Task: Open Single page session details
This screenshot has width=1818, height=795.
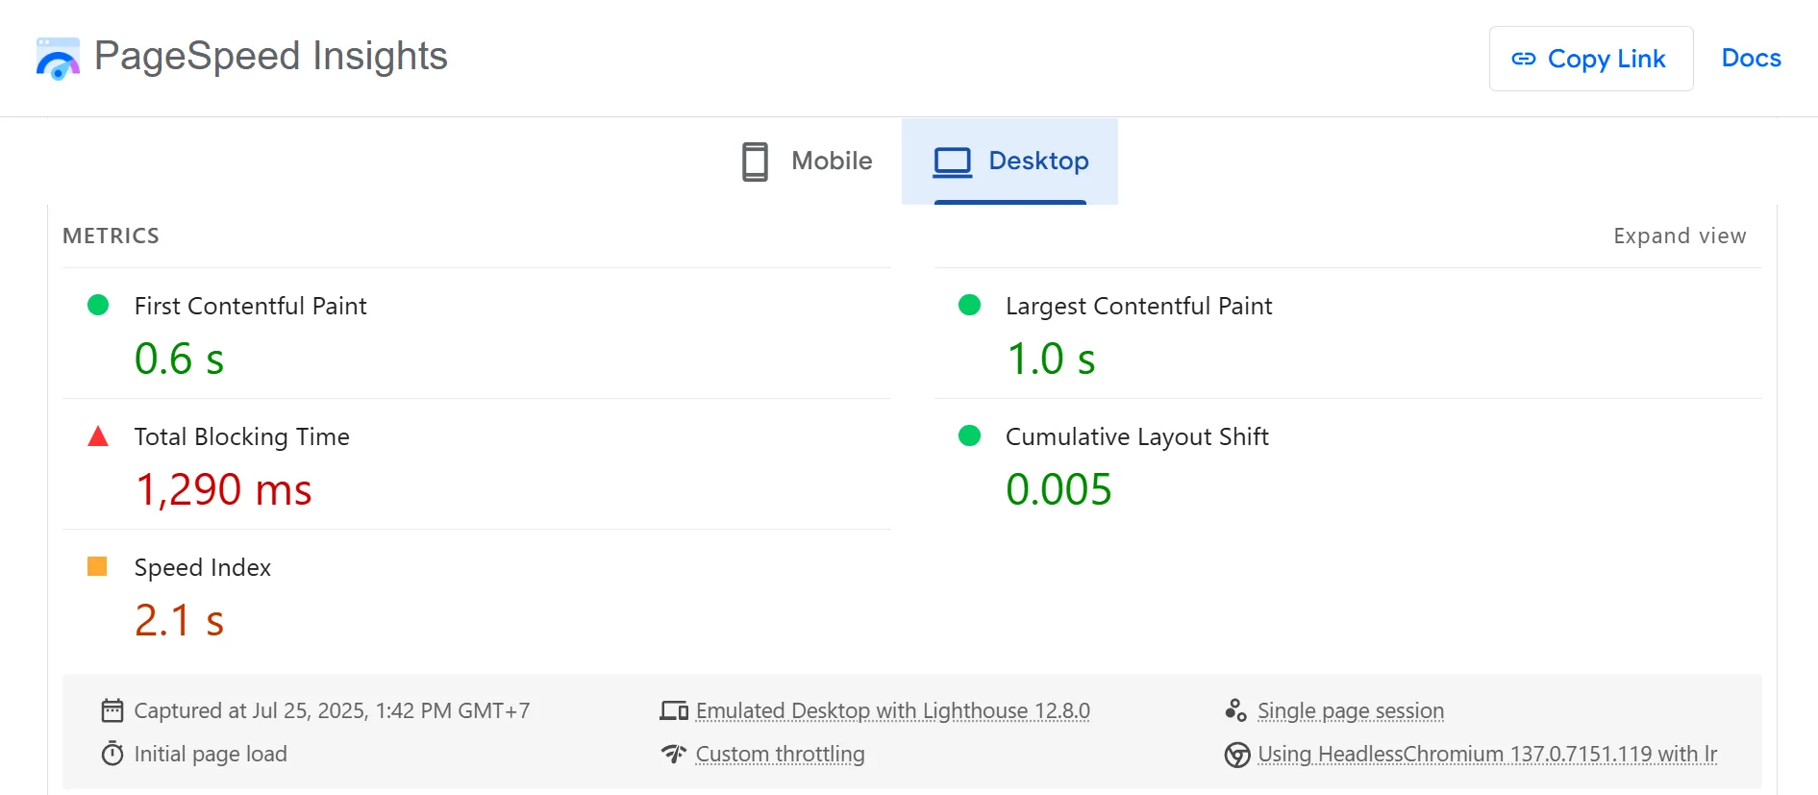Action: click(x=1351, y=710)
